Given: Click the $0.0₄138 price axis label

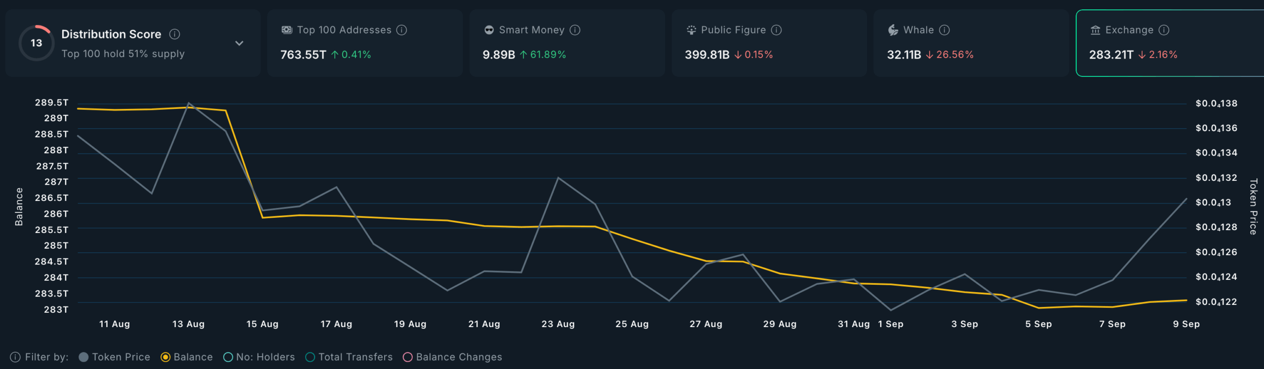Looking at the screenshot, I should pos(1217,103).
